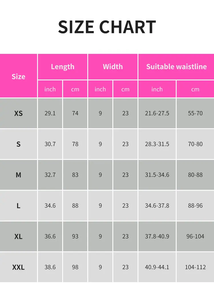
Task: Click the 38.6 inch length cell
Action: click(50, 267)
